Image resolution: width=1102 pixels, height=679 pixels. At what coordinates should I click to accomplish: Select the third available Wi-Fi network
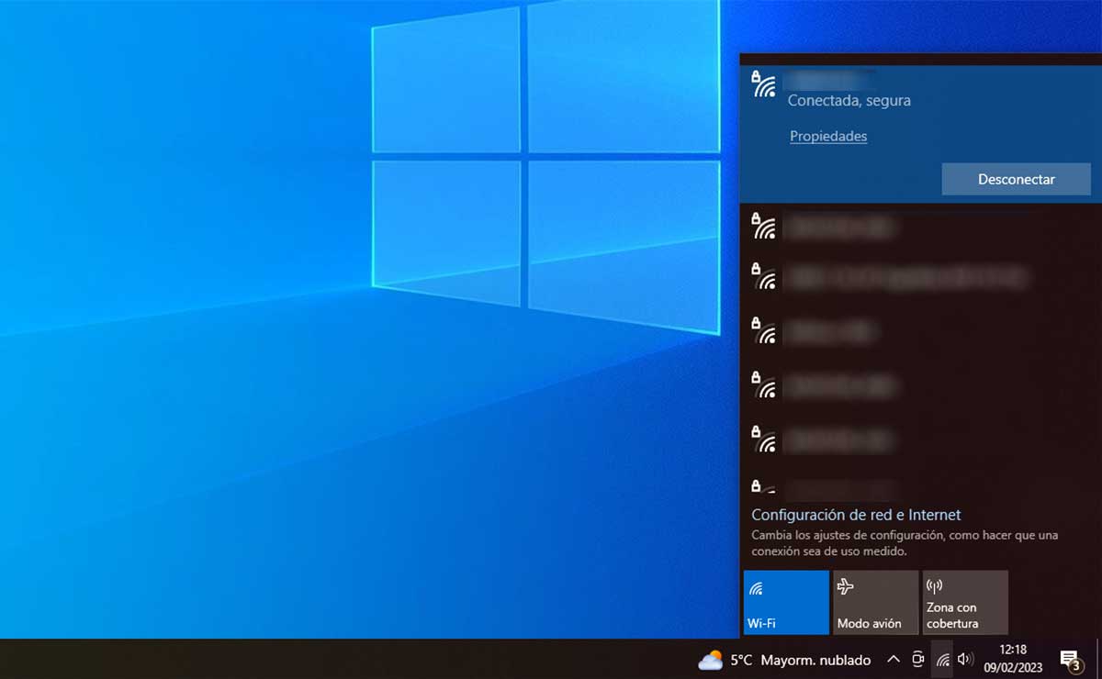(x=831, y=331)
